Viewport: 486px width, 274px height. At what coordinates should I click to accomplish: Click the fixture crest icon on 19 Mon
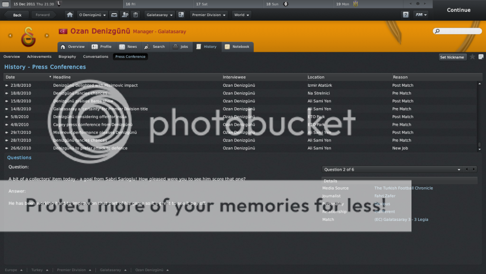(355, 4)
